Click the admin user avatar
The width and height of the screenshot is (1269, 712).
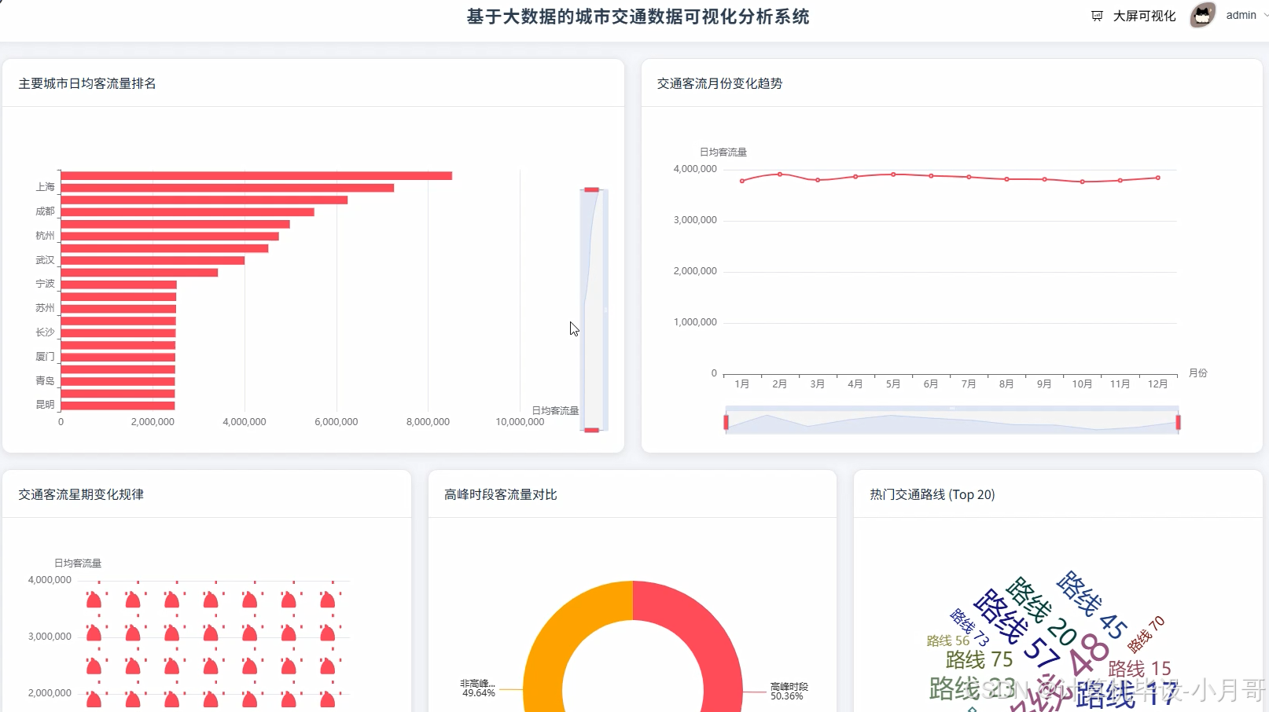(x=1202, y=15)
